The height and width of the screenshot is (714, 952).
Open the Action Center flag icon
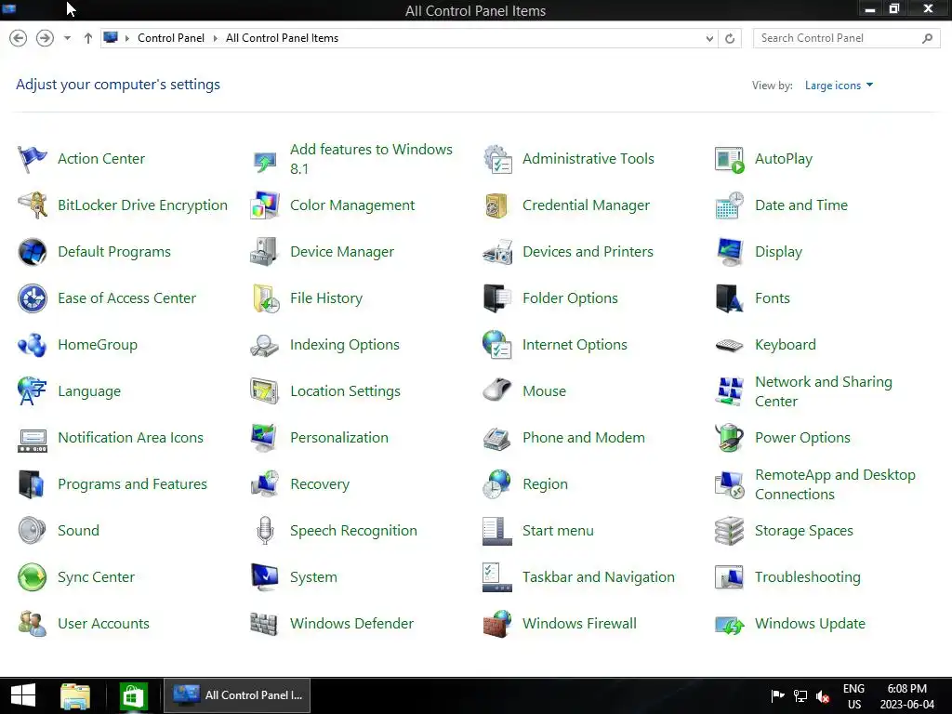pyautogui.click(x=33, y=159)
